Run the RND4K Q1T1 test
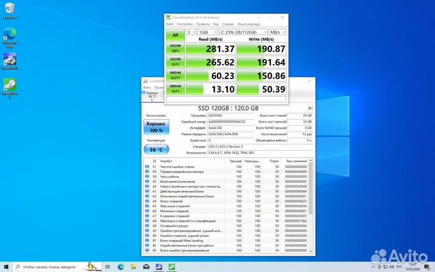The height and width of the screenshot is (272, 435). tap(175, 89)
